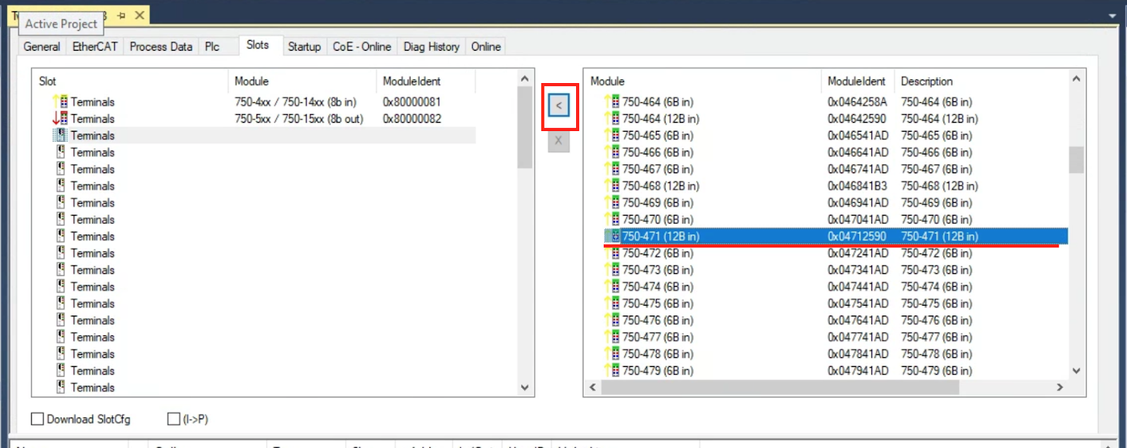Click the '<' button to assign module to slot

click(559, 106)
